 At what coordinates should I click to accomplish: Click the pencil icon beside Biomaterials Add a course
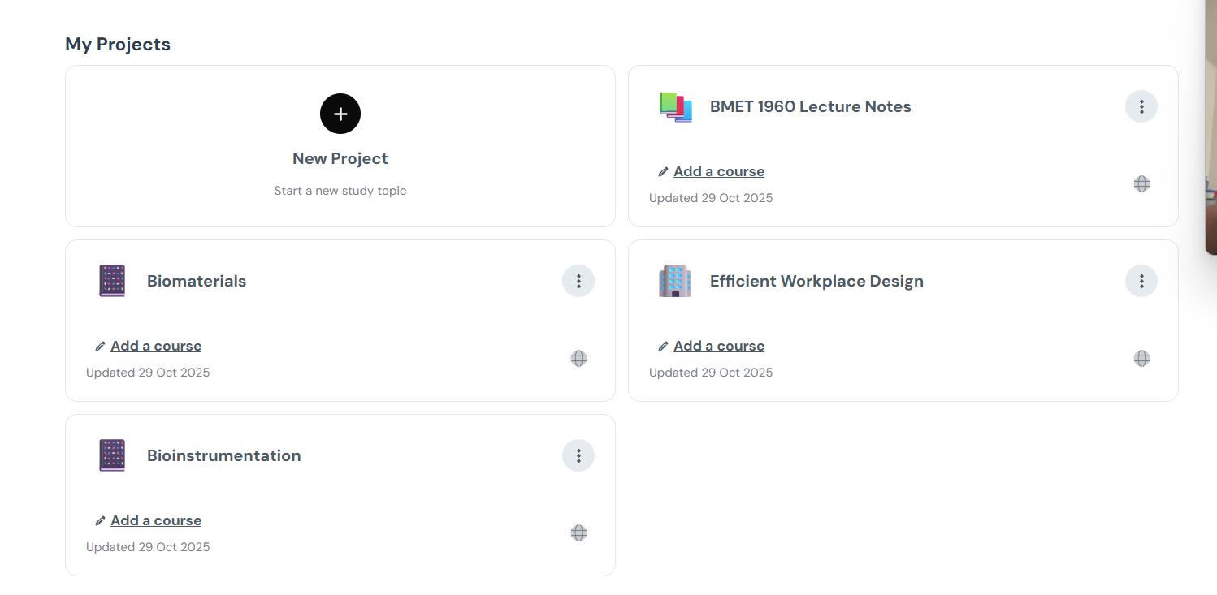(100, 347)
